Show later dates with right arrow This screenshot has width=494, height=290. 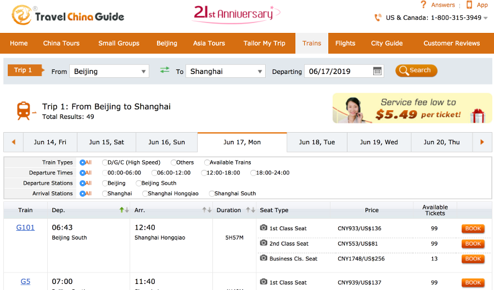pyautogui.click(x=482, y=142)
